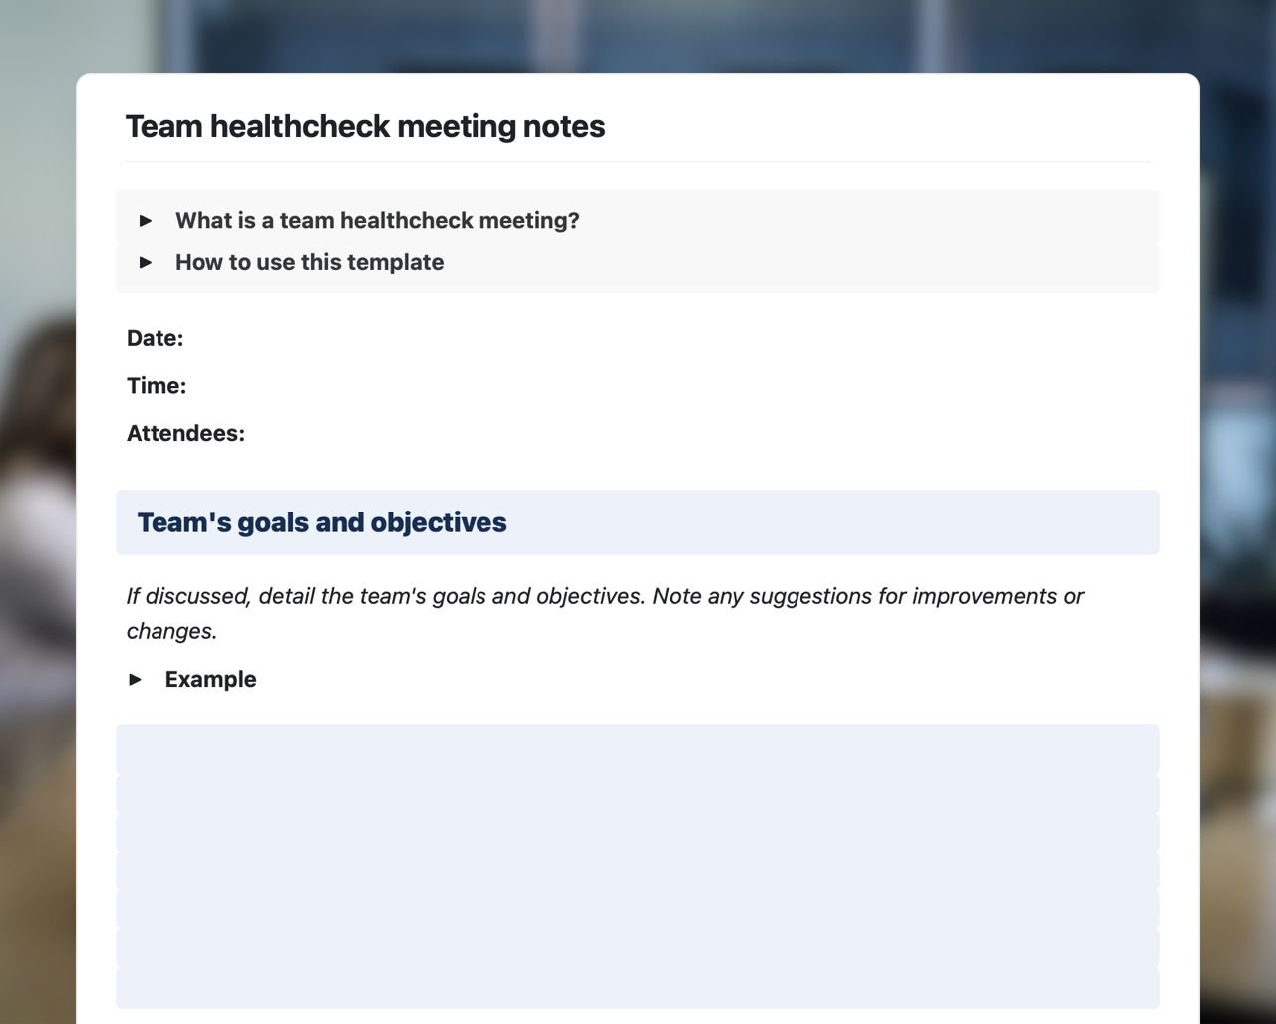This screenshot has width=1276, height=1024.
Task: Click the gray panel containing the expandable sections
Action: 897,241
